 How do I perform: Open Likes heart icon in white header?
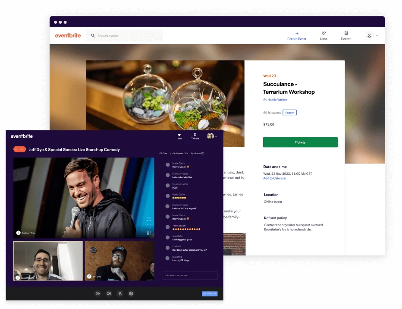click(323, 33)
